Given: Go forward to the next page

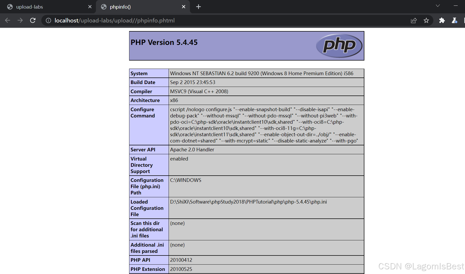Looking at the screenshot, I should tap(20, 20).
